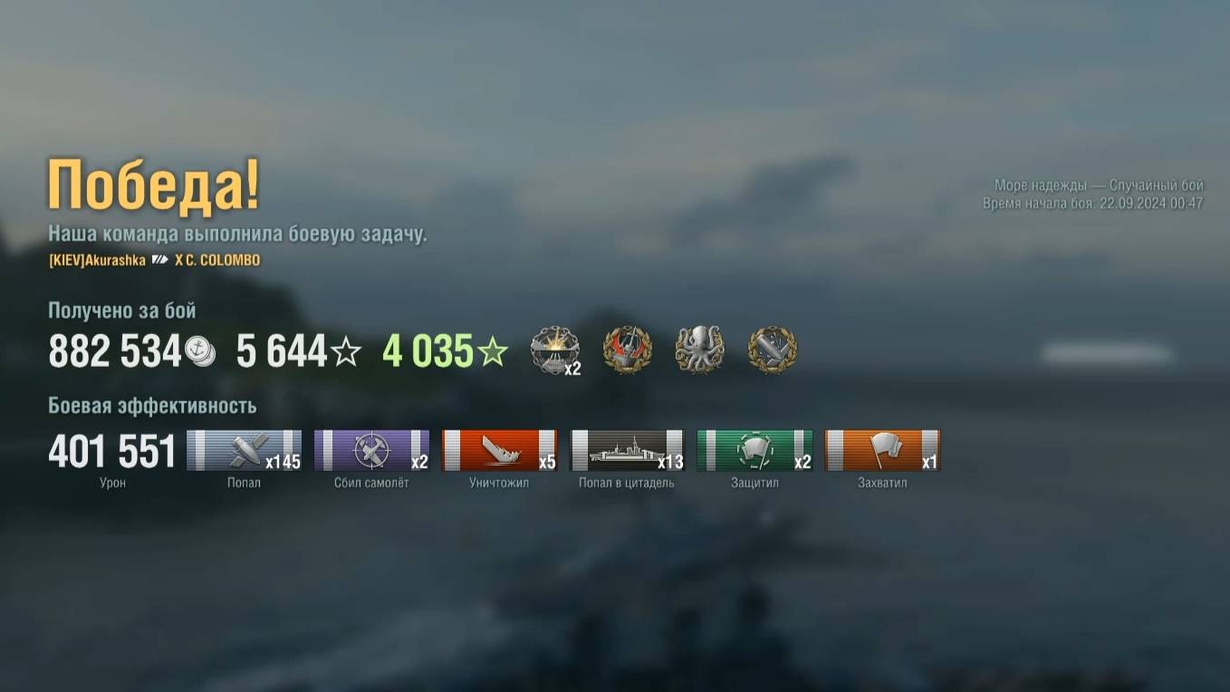This screenshot has width=1230, height=692.
Task: Select the Попал в цитадель ribbon x13
Action: [x=628, y=450]
